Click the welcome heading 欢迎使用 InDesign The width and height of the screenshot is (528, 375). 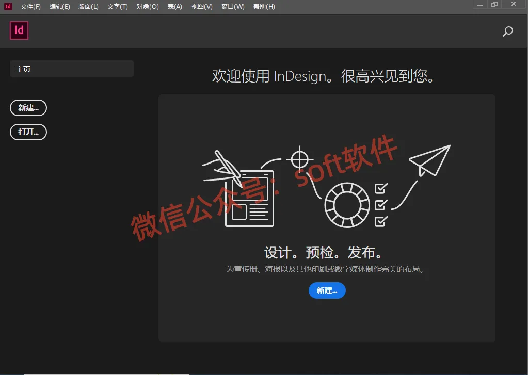(323, 76)
